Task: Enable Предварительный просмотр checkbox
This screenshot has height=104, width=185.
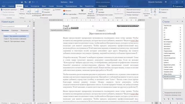Action: tap(163, 93)
